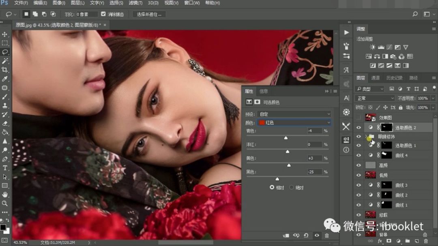The height and width of the screenshot is (246, 438).
Task: Click the Curves icon in 调整 panel
Action: click(389, 47)
